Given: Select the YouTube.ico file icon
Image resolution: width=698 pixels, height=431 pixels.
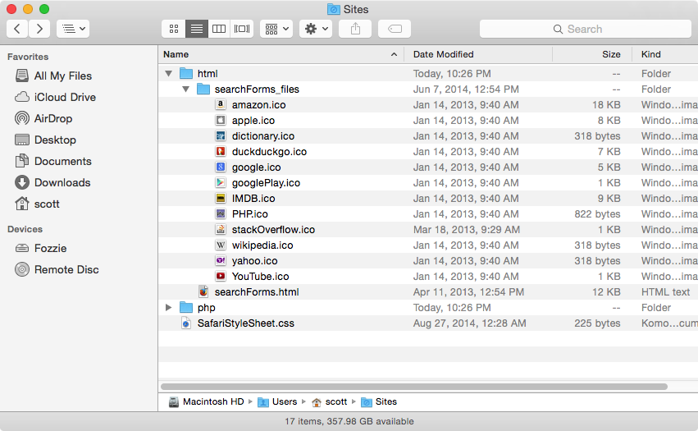Looking at the screenshot, I should (x=221, y=277).
